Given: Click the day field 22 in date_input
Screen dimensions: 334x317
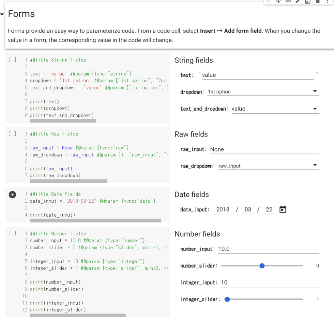Looking at the screenshot, I should coord(269,209).
